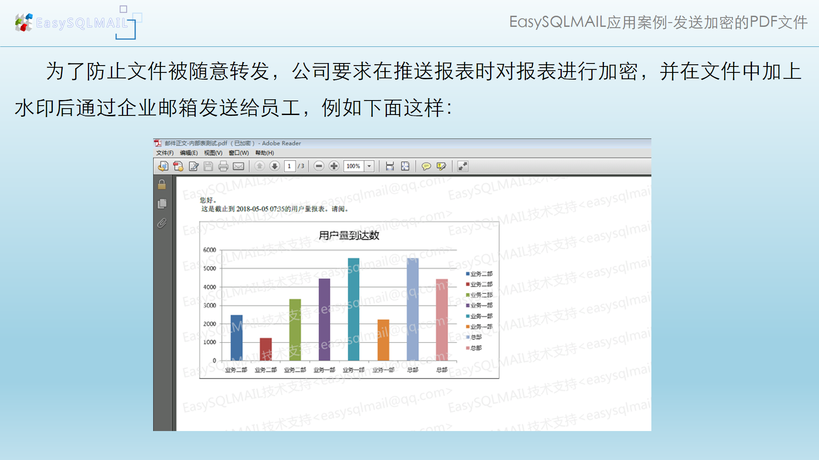Click the open file toolbar icon
The image size is (819, 460).
tap(163, 166)
